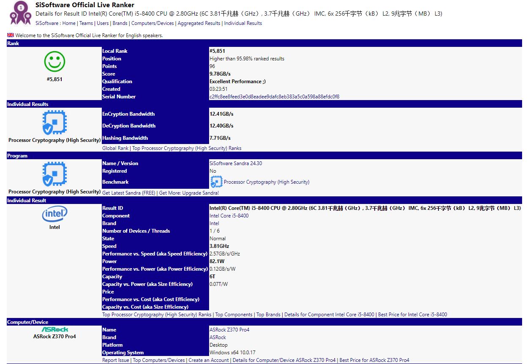Click the Intel brand link
Viewport: 528px width, 364px height.
[x=214, y=223]
